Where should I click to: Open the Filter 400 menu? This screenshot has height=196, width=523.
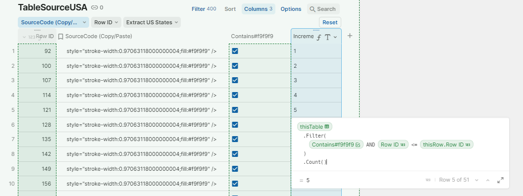coord(204,9)
